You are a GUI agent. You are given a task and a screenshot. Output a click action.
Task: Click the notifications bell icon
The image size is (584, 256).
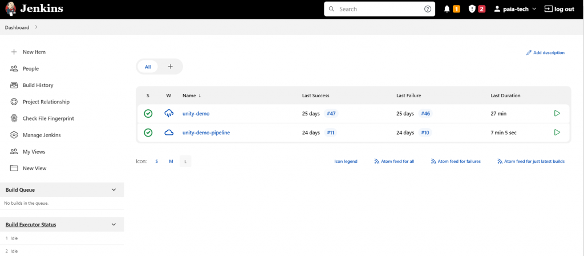pos(447,9)
